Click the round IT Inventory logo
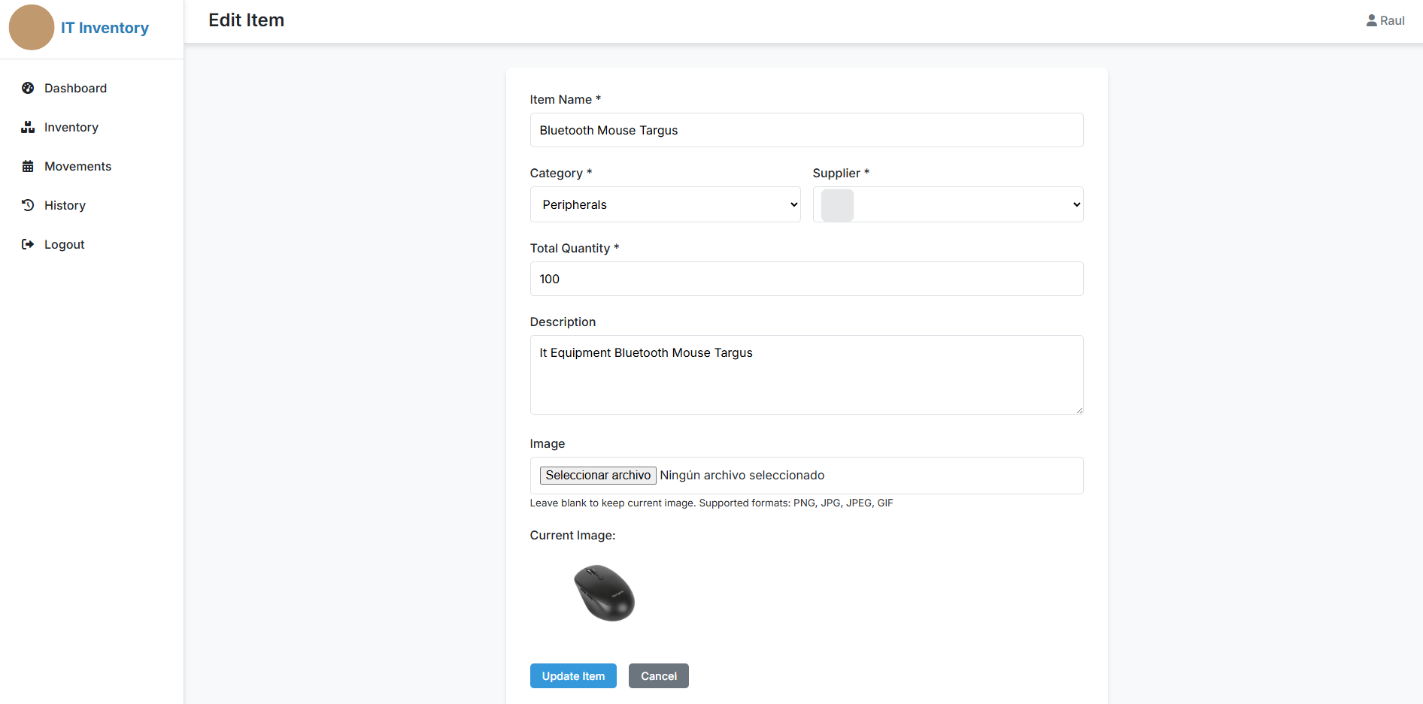 coord(32,27)
